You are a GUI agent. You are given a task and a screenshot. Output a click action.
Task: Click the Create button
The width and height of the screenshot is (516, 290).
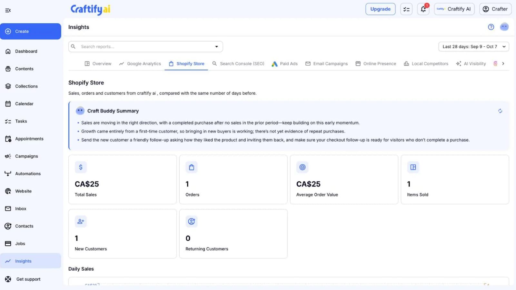click(x=31, y=31)
